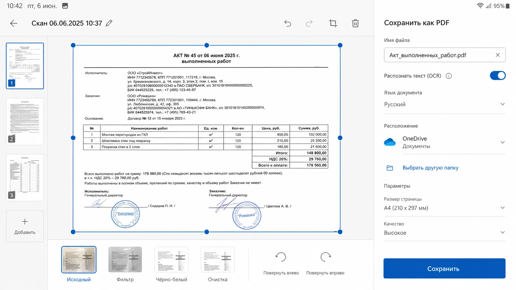The image size is (516, 290).
Task: Toggle the OCR text recognition switch
Action: [497, 76]
